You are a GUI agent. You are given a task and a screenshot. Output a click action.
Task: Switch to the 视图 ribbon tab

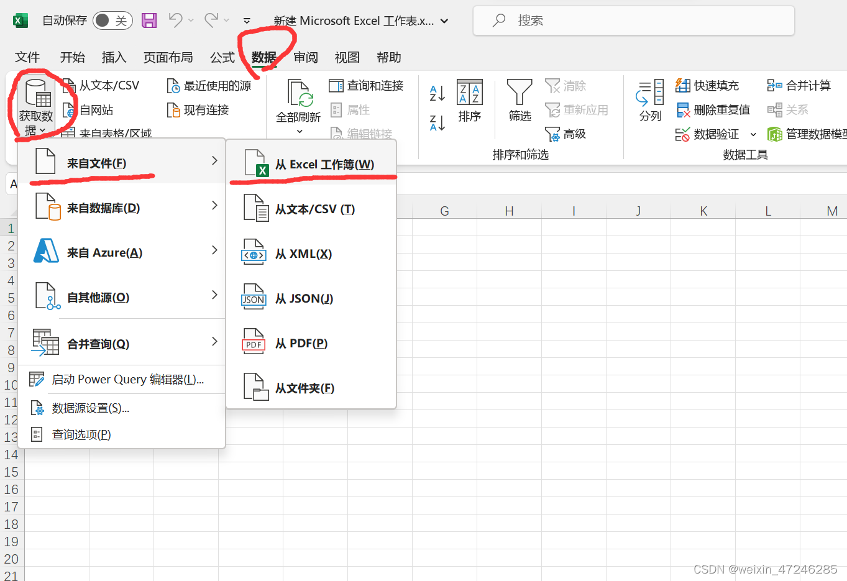347,57
